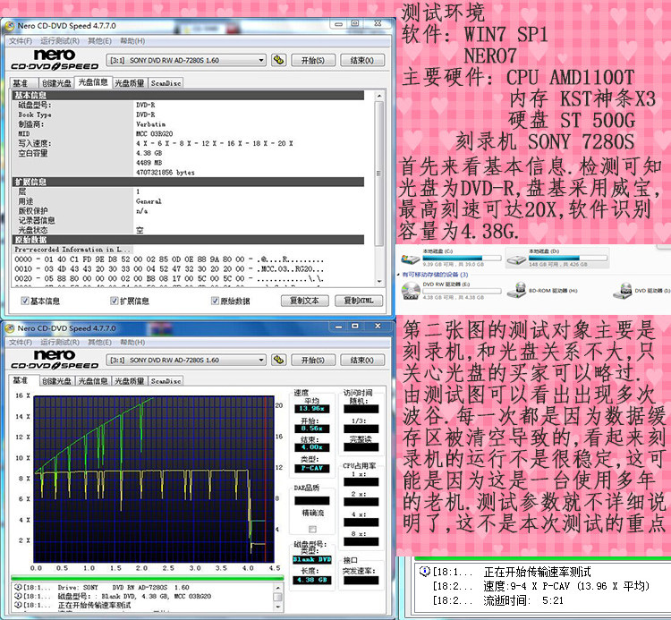Click 'Pre-recorded Information in L...' row
Image resolution: width=671 pixels, height=620 pixels.
[72, 249]
